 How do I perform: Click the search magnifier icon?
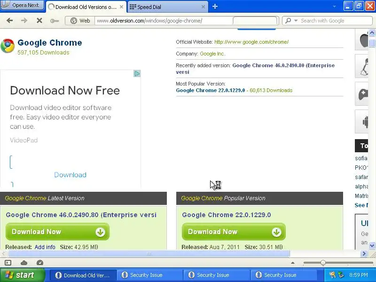click(x=288, y=21)
